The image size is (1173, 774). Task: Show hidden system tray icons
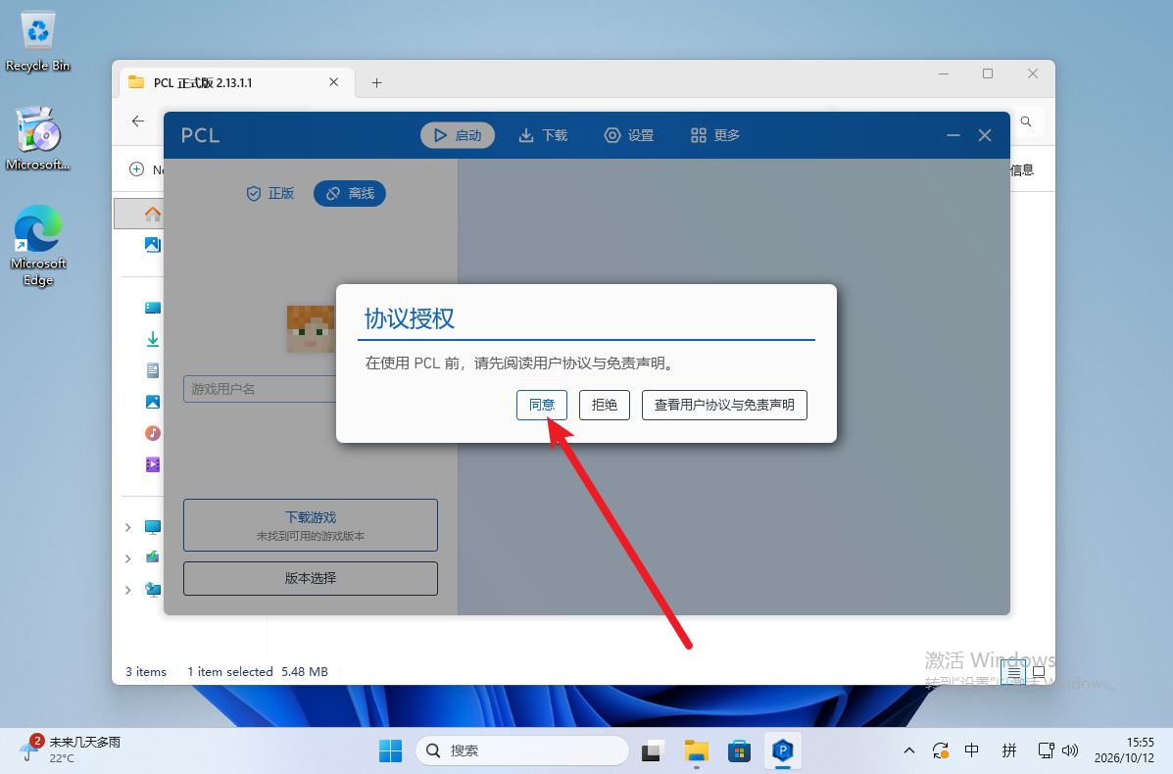tap(909, 750)
